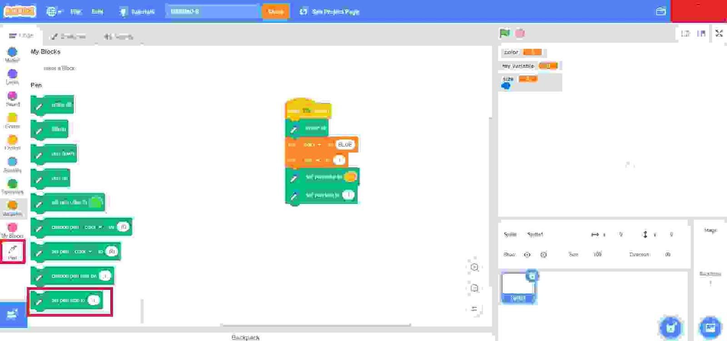
Task: Click the sprite x position field
Action: 621,234
